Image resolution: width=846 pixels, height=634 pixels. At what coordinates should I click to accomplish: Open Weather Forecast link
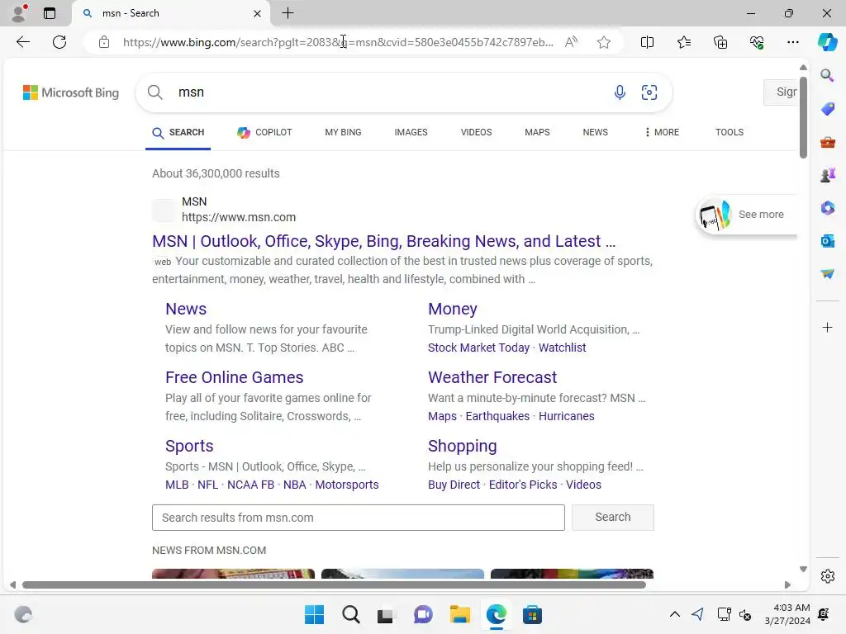(492, 377)
